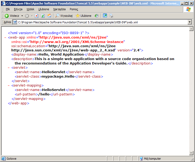Click the Mój komputer zone icon
The image size is (195, 162).
click(141, 159)
